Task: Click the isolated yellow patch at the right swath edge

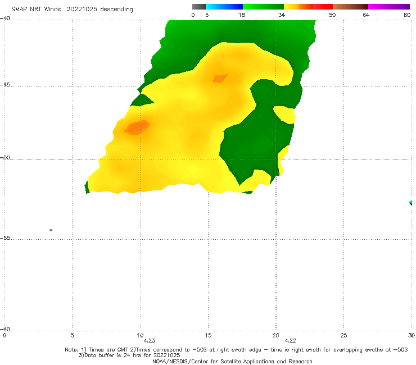Action: (x=284, y=115)
